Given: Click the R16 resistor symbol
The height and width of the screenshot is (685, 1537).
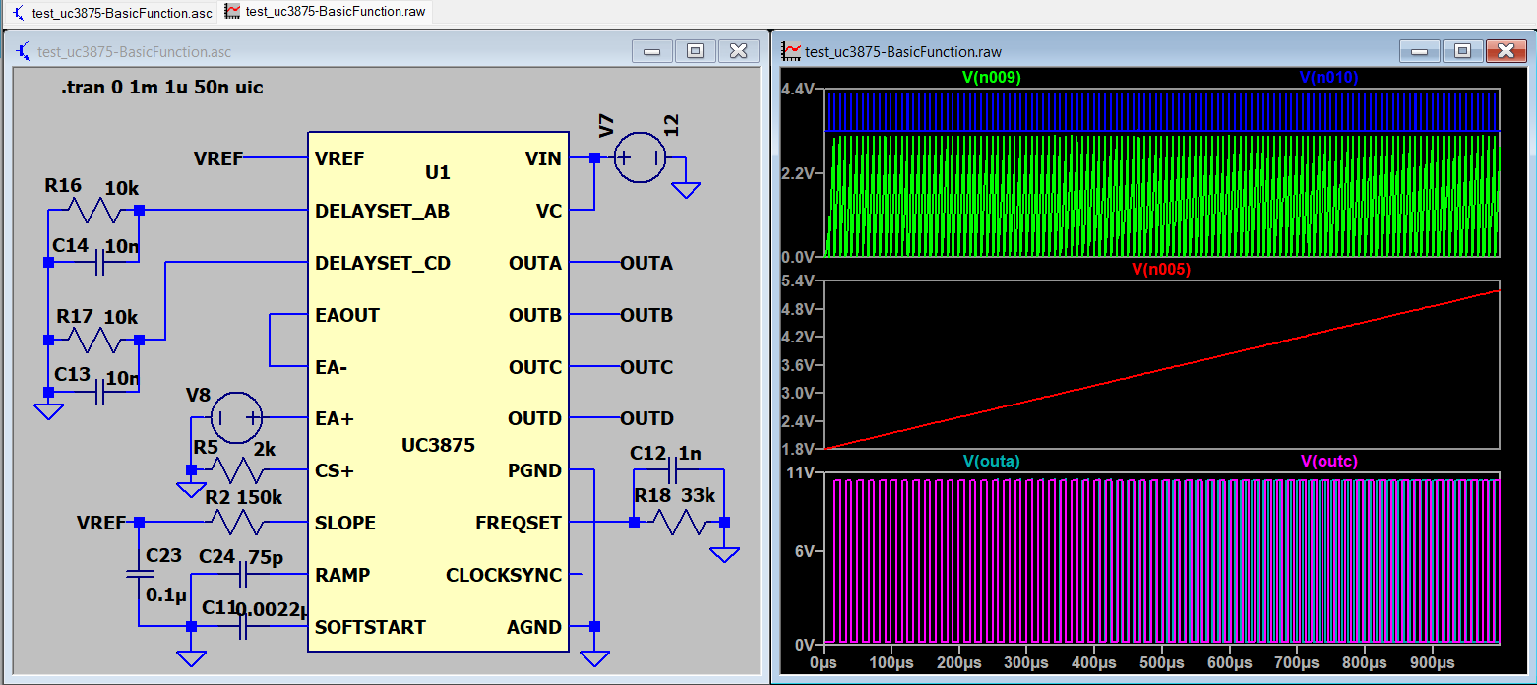Looking at the screenshot, I should point(96,210).
